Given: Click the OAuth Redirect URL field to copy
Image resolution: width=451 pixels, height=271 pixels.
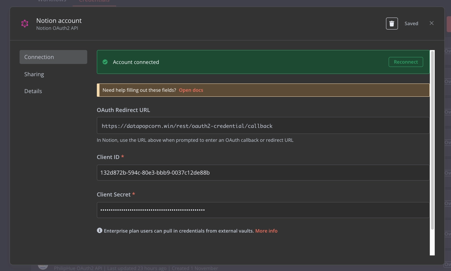Looking at the screenshot, I should pyautogui.click(x=263, y=126).
